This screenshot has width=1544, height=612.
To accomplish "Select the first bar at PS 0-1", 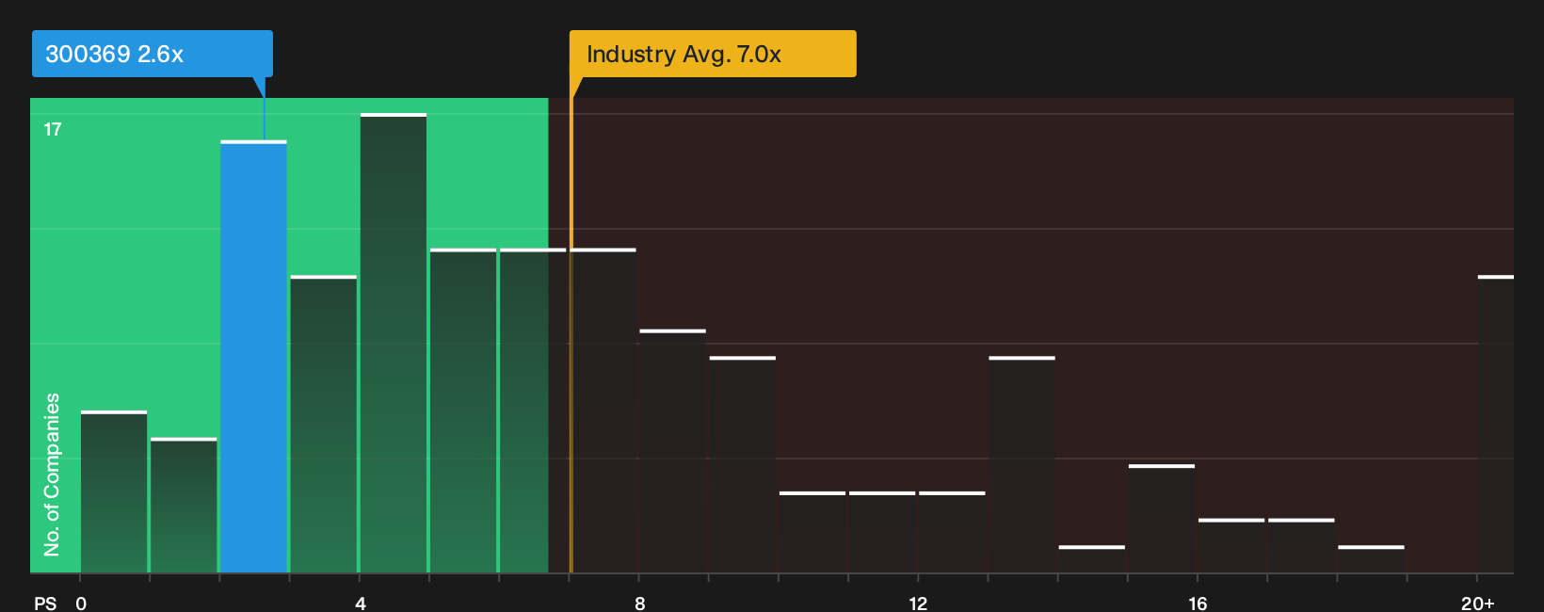I will point(114,492).
